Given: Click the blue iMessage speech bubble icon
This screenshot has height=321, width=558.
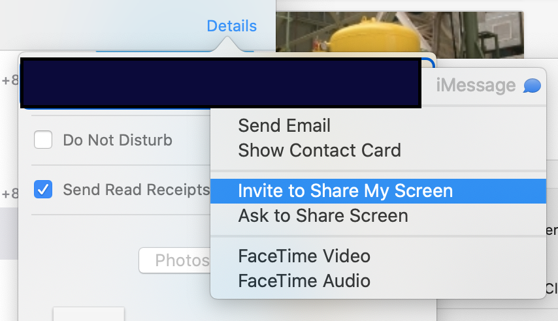Looking at the screenshot, I should [532, 85].
